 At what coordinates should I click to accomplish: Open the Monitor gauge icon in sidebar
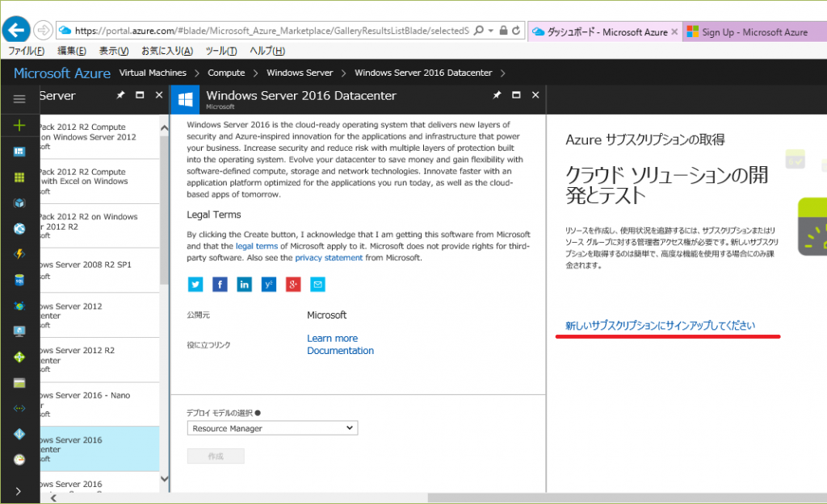coord(19,460)
